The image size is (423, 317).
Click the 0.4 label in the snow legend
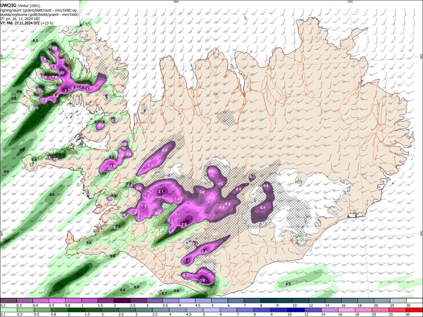click(x=35, y=305)
